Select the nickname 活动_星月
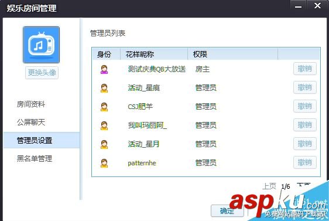 [x=143, y=144]
